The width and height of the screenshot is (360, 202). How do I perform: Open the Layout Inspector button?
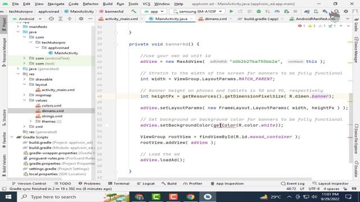click(x=330, y=183)
